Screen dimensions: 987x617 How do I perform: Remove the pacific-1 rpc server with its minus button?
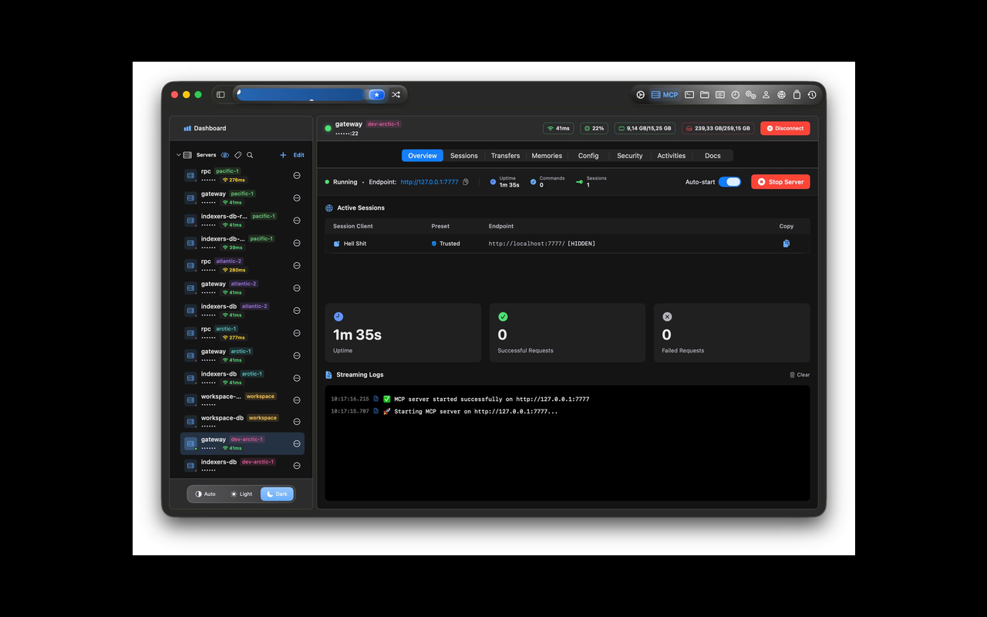point(296,175)
